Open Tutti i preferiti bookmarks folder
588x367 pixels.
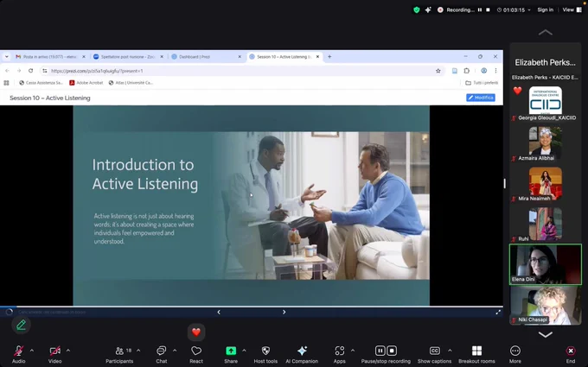click(x=482, y=83)
